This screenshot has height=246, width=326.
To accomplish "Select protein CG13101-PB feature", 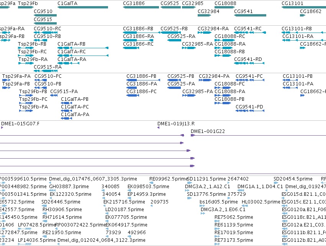I will [290, 80].
